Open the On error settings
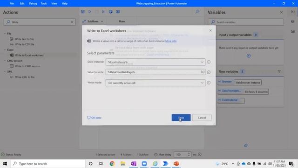Image resolution: width=298 pixels, height=168 pixels. pyautogui.click(x=94, y=118)
